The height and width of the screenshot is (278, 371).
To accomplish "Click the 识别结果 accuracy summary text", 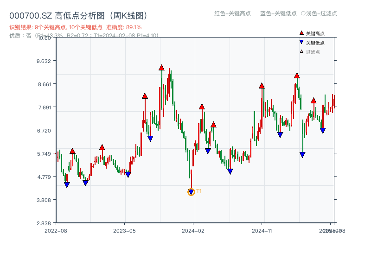I will [x=74, y=27].
